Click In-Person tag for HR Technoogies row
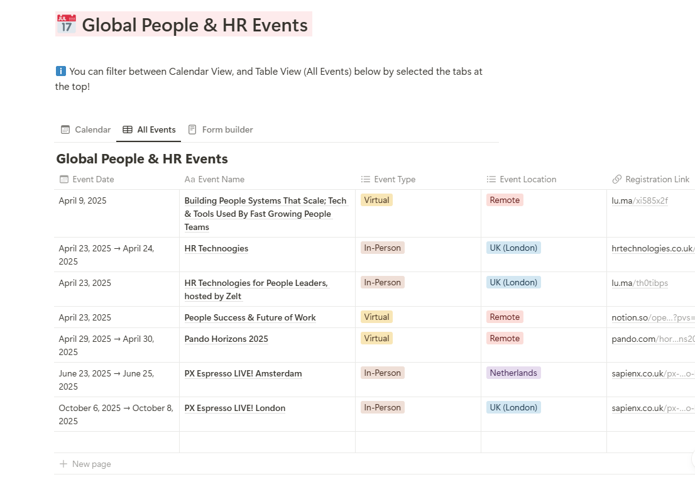Viewport: 695px width, 477px height. click(382, 248)
